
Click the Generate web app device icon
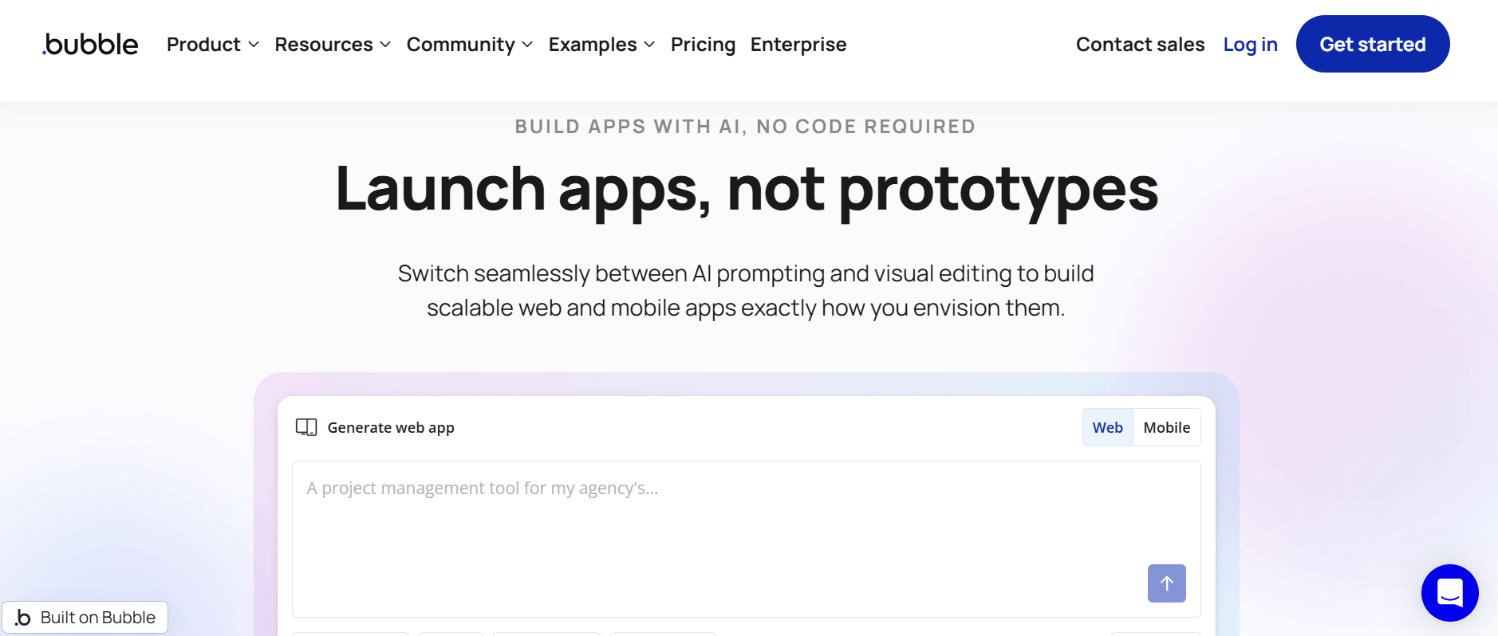coord(306,427)
